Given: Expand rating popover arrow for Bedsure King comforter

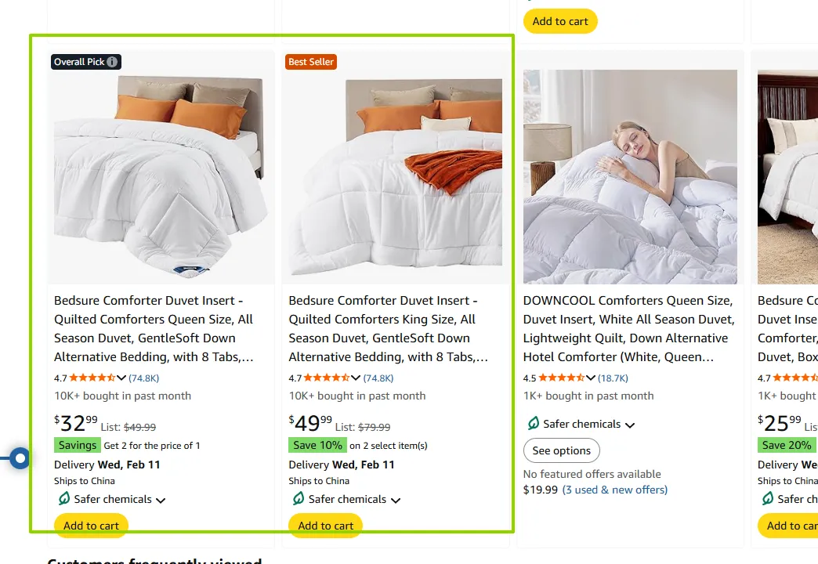Looking at the screenshot, I should tap(356, 378).
